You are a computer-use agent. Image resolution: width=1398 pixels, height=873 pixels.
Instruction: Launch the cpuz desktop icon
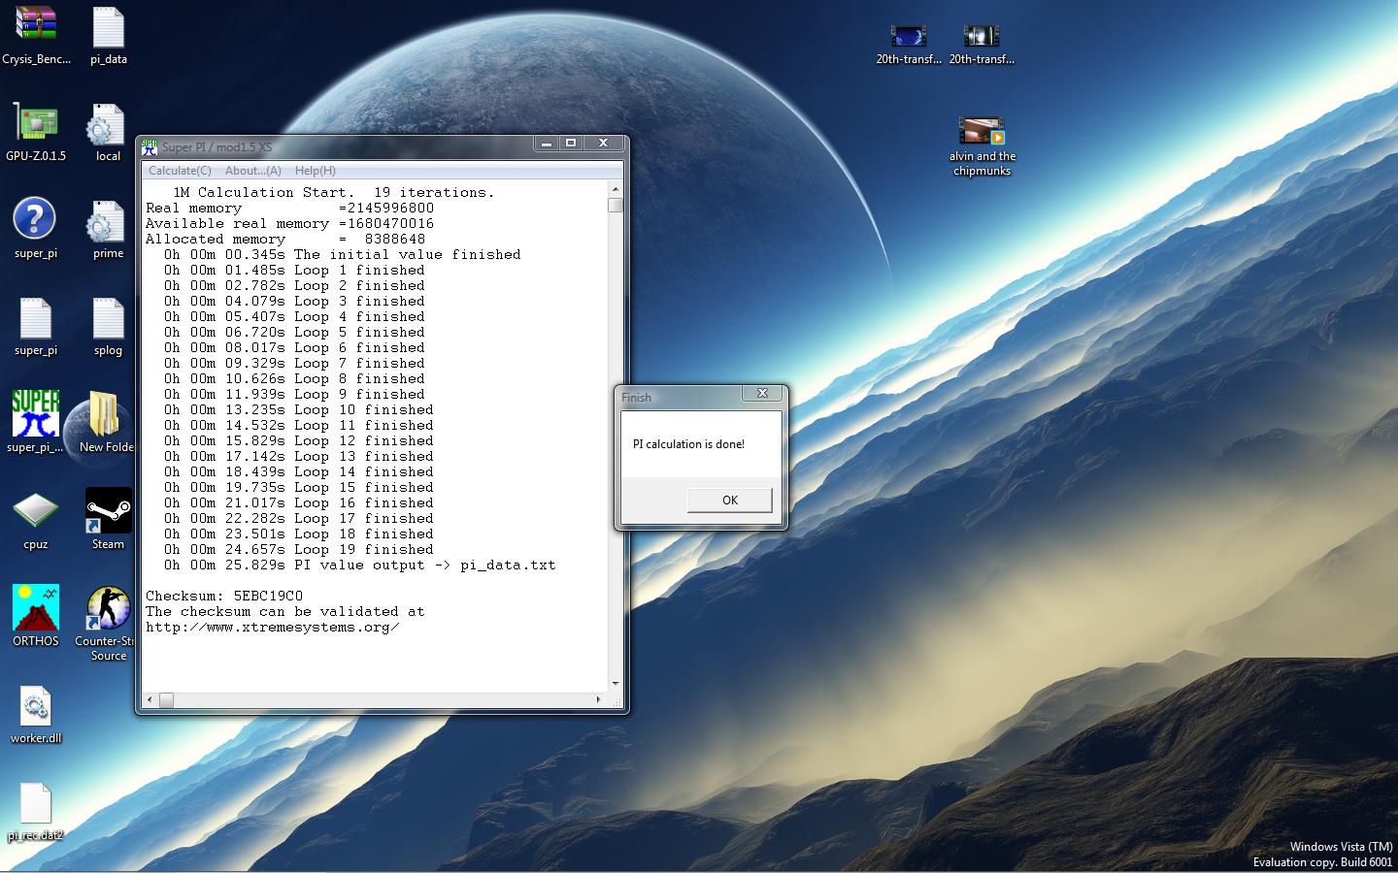pyautogui.click(x=36, y=520)
